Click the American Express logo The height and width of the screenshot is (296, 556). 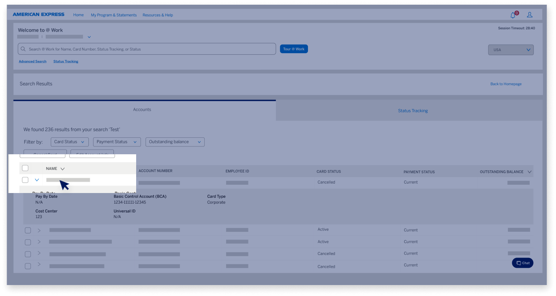pyautogui.click(x=38, y=14)
